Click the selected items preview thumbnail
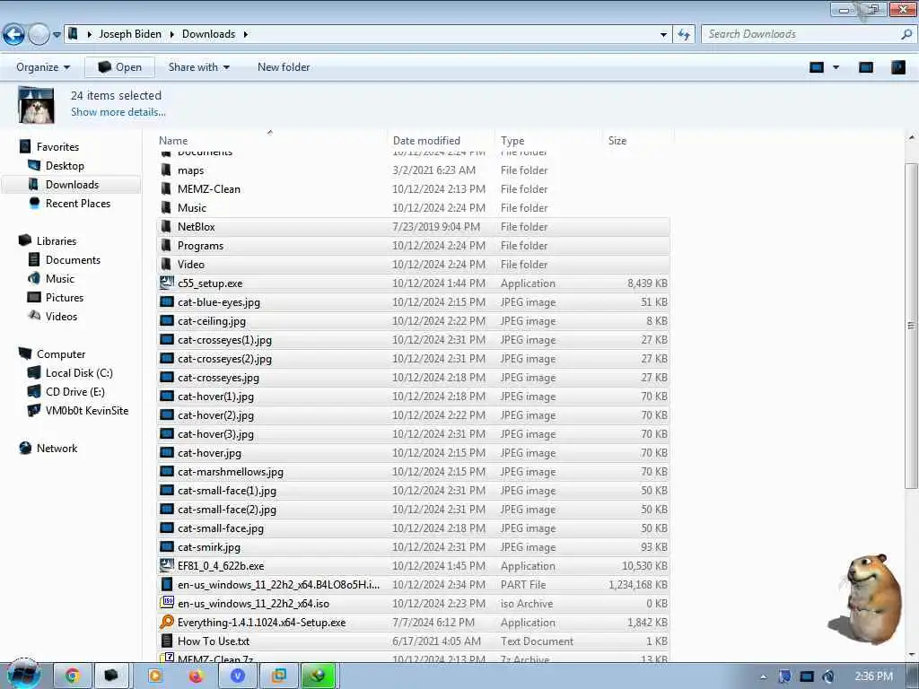Screen dimensions: 919x689 pos(36,105)
